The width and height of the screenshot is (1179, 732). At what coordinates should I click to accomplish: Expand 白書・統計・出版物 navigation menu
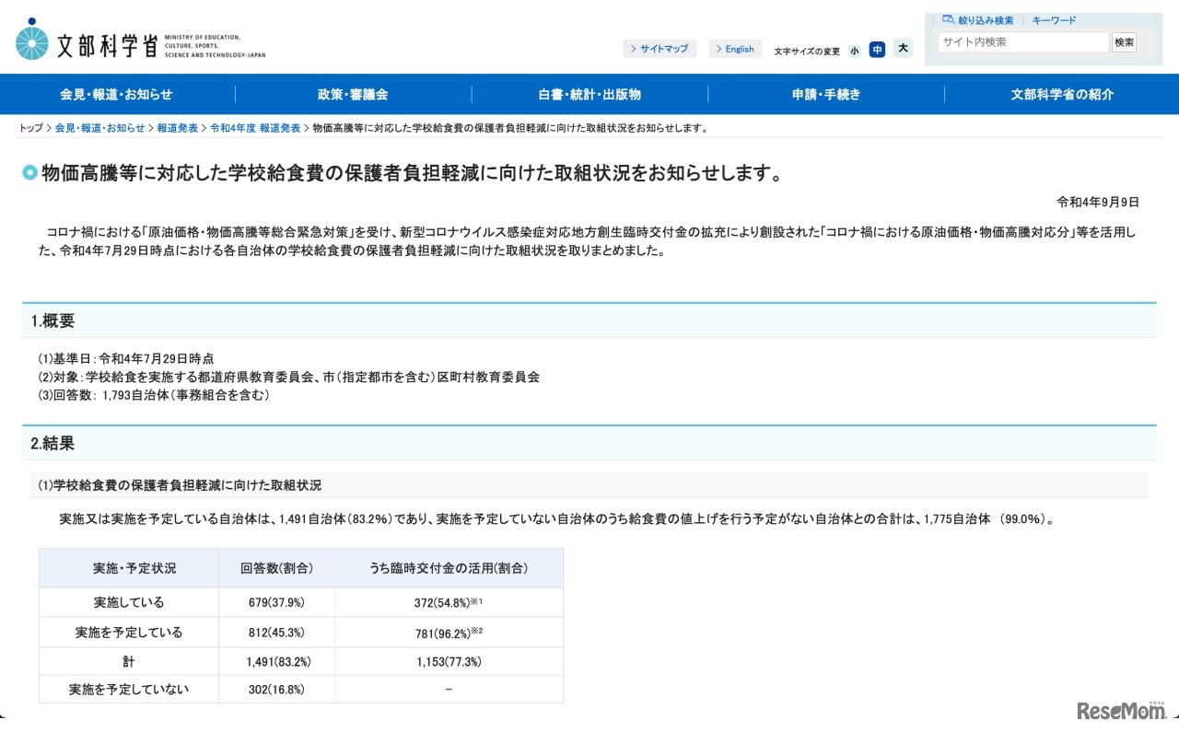(x=589, y=94)
